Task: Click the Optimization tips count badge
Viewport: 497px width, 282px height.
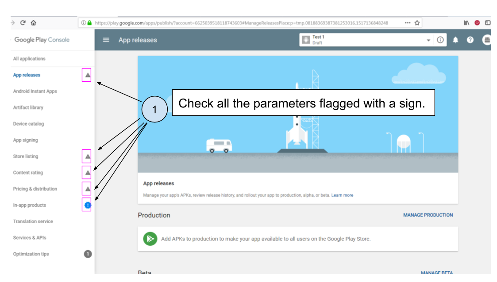Action: click(x=88, y=254)
